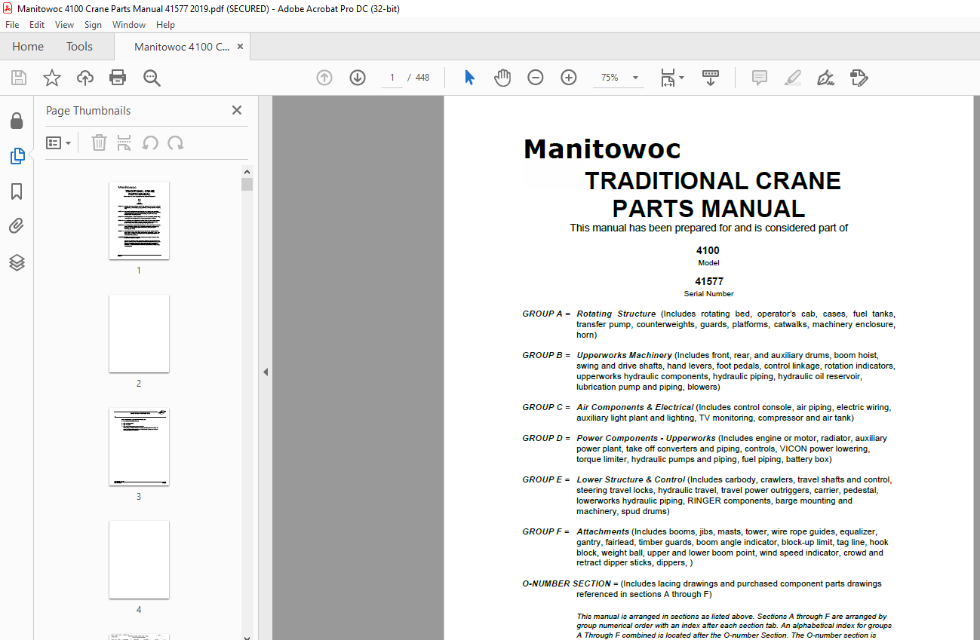The height and width of the screenshot is (640, 980).
Task: Open the Sign menu
Action: coord(93,25)
